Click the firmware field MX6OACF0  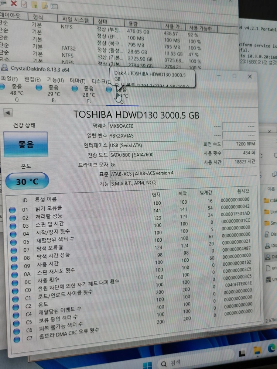coord(143,126)
